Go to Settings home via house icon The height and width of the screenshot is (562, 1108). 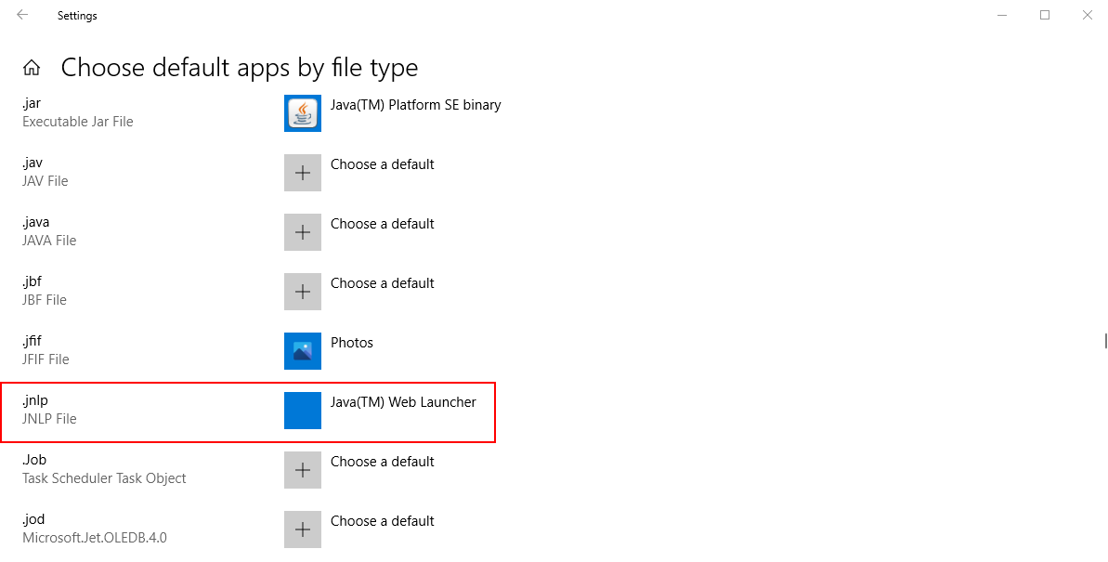[x=31, y=68]
